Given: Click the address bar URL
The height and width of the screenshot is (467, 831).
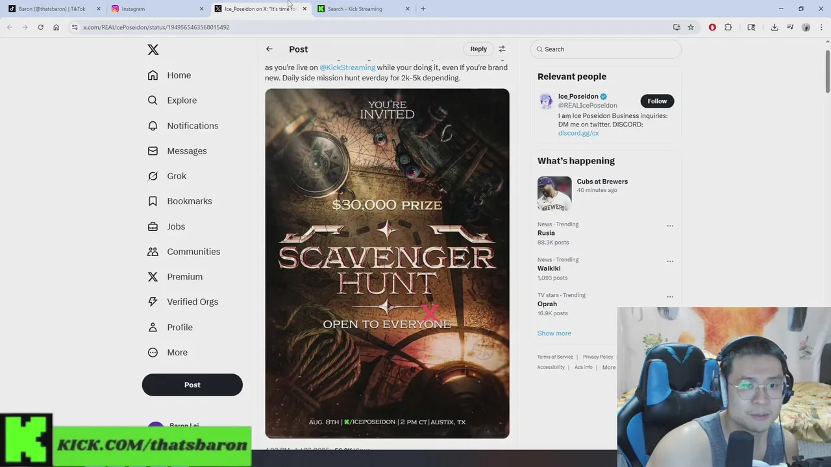Looking at the screenshot, I should pos(156,27).
